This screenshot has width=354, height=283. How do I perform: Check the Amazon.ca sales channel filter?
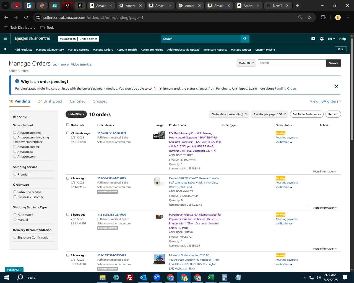(x=15, y=151)
